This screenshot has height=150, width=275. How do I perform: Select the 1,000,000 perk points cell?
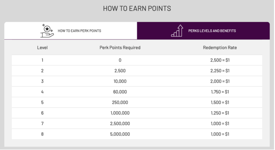pos(120,113)
